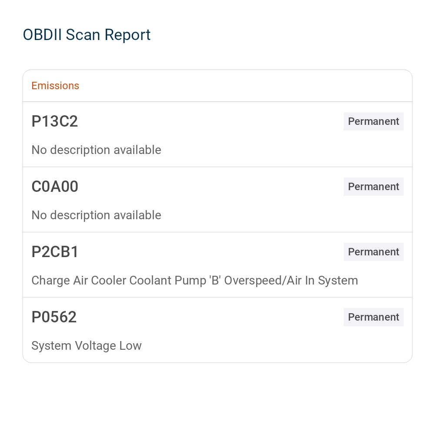Expand the P13C2 result row

pos(217,135)
